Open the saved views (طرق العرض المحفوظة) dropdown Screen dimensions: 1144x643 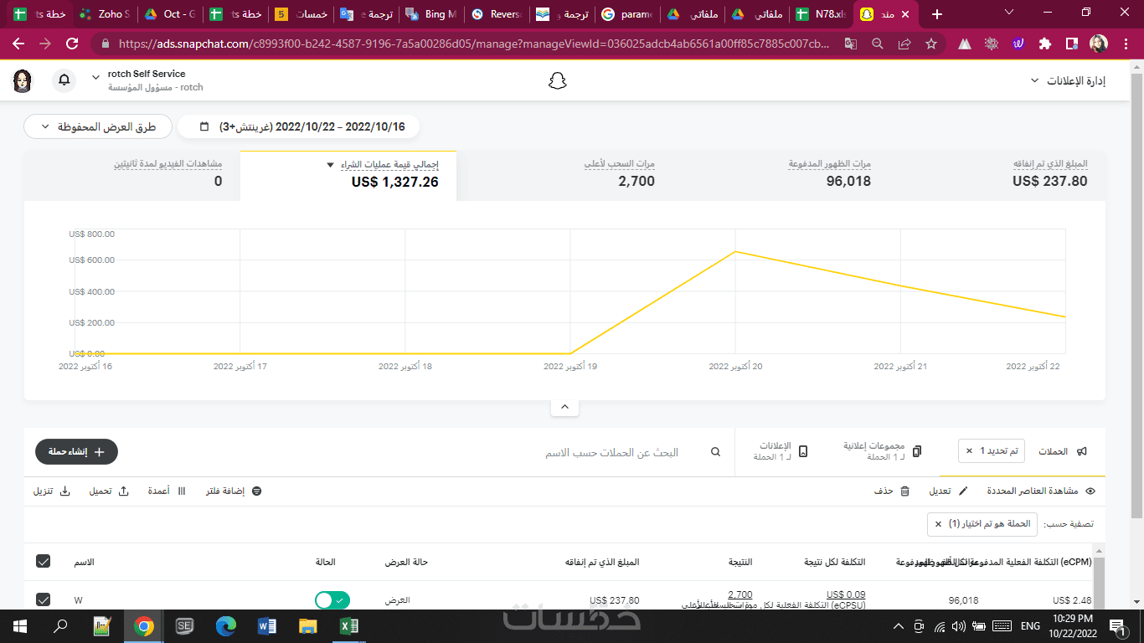[98, 126]
